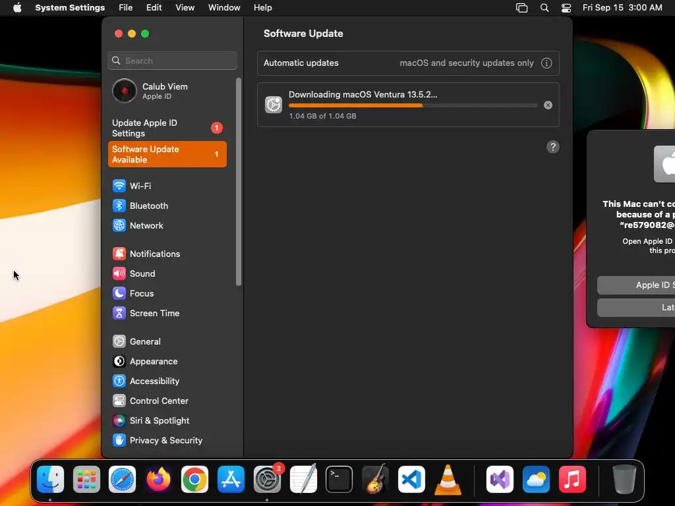Open the System Settings menu

[70, 8]
